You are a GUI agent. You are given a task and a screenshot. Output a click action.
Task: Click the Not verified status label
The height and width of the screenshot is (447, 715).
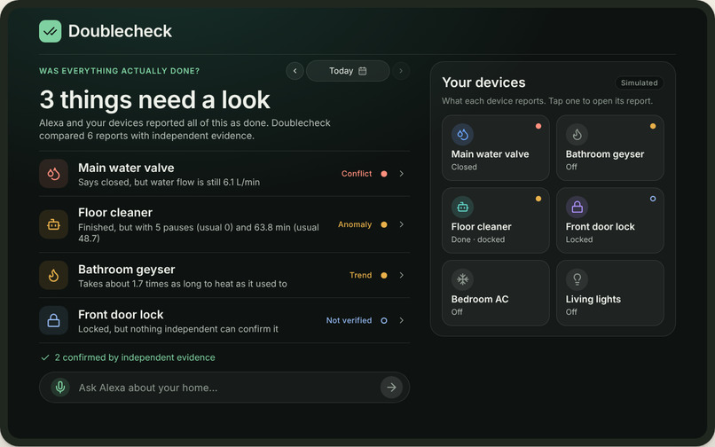coord(349,320)
